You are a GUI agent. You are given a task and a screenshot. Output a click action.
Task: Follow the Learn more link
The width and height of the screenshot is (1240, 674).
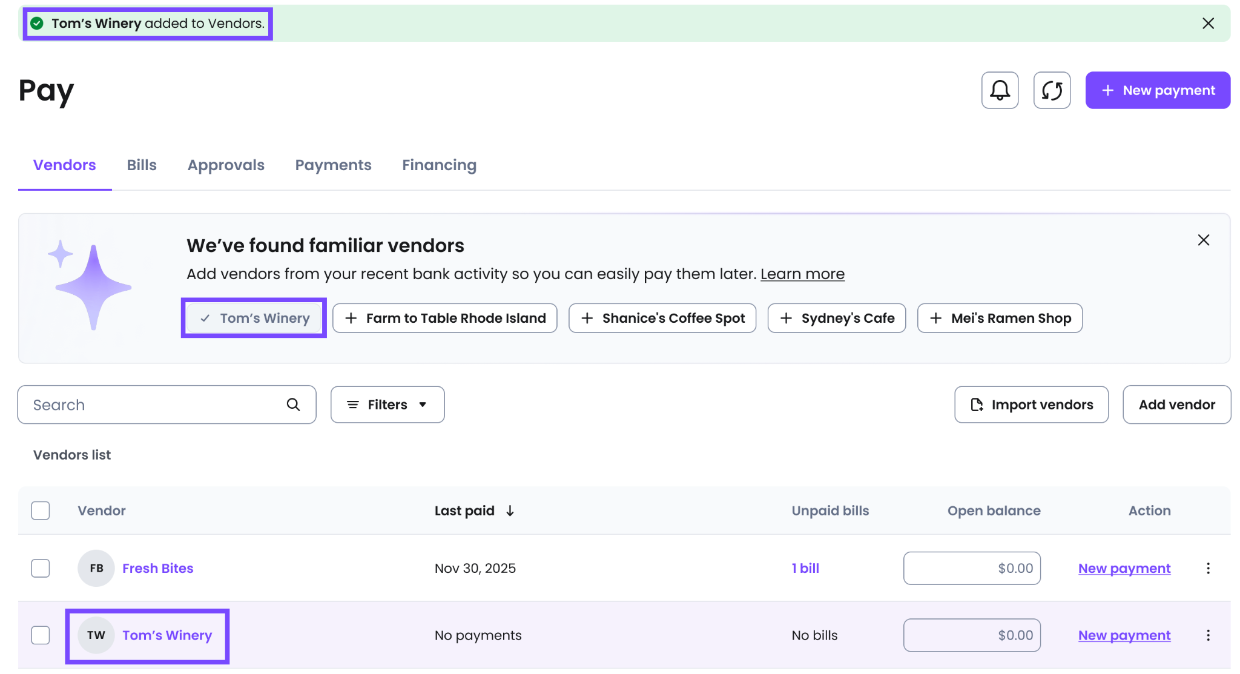point(802,274)
